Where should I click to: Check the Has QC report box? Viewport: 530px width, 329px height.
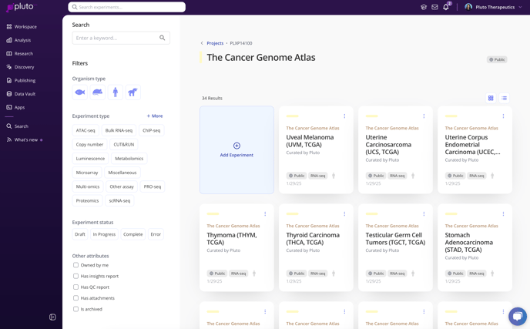point(75,287)
